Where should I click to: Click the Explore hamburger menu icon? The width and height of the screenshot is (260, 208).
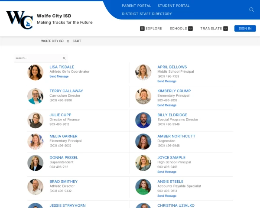142,29
